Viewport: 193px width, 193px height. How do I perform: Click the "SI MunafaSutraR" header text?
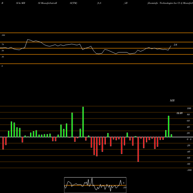[x=47, y=3]
